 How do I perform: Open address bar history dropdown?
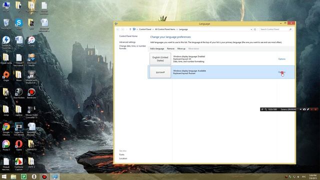tap(251, 29)
